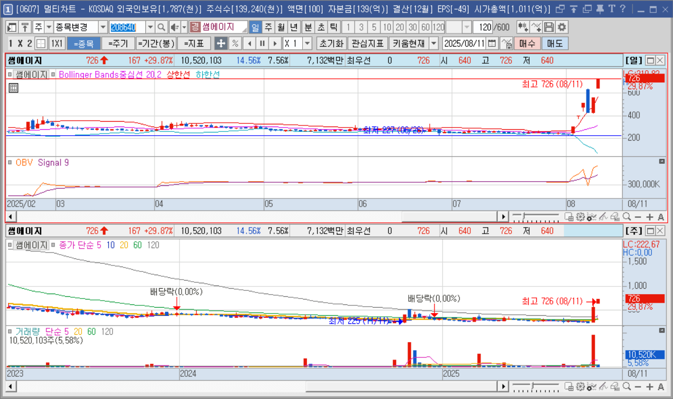The width and height of the screenshot is (673, 399).
Task: Click the plus zoom-in icon in the daily chart toolbar
Action: (649, 217)
